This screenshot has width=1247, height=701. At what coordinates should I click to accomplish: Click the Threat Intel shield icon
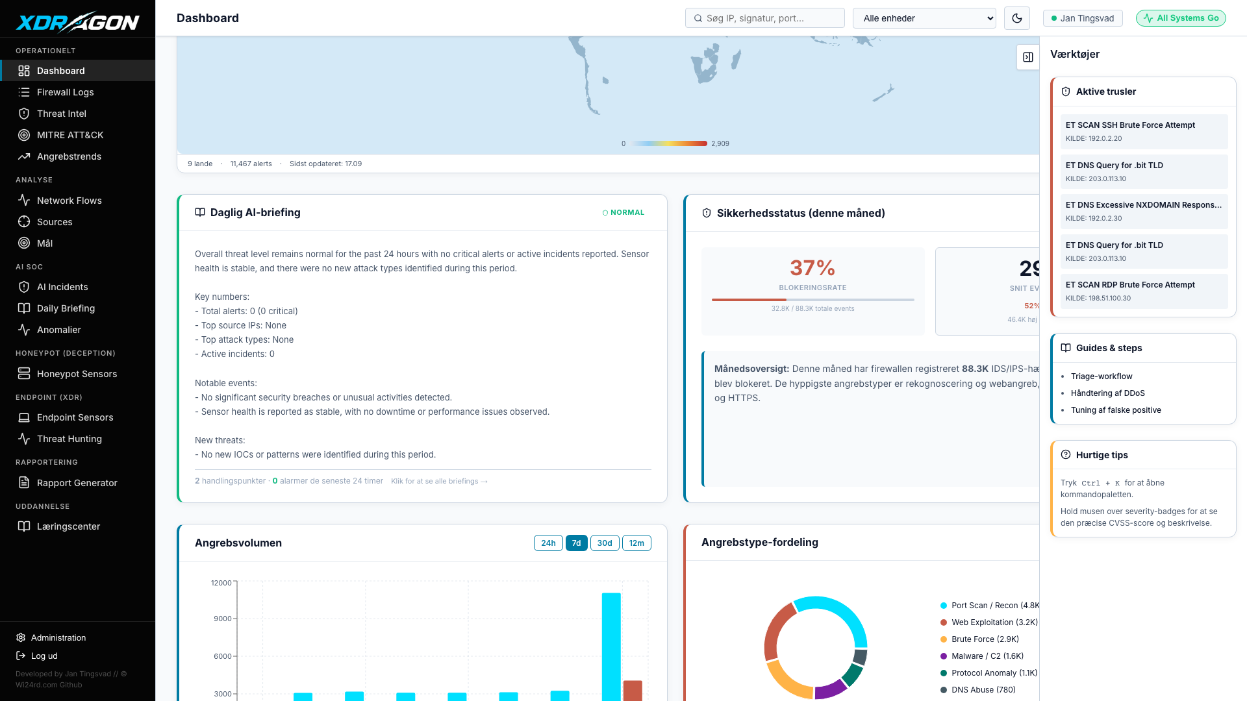pyautogui.click(x=24, y=114)
